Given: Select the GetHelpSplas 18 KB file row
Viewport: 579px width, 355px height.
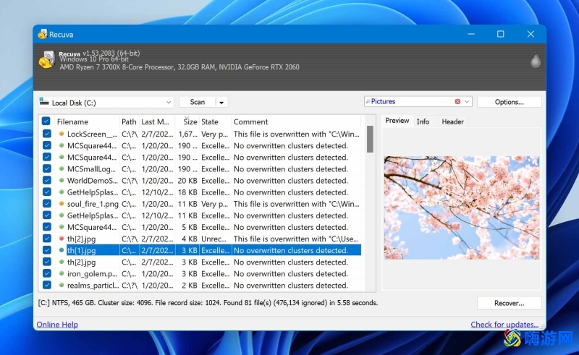Looking at the screenshot, I should (201, 192).
